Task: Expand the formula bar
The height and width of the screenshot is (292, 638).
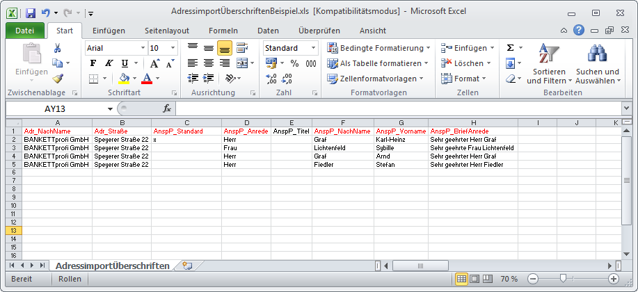Action: [x=626, y=108]
